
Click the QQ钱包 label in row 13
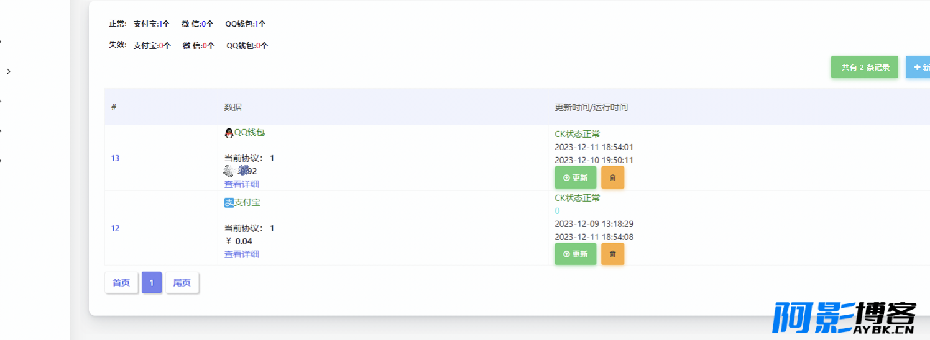pos(249,133)
